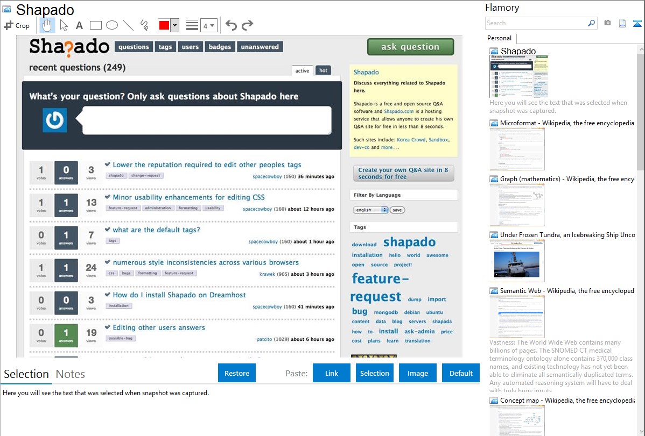Open 'Minor usability enhancements for editing CSS'
The height and width of the screenshot is (436, 645).
coord(189,197)
